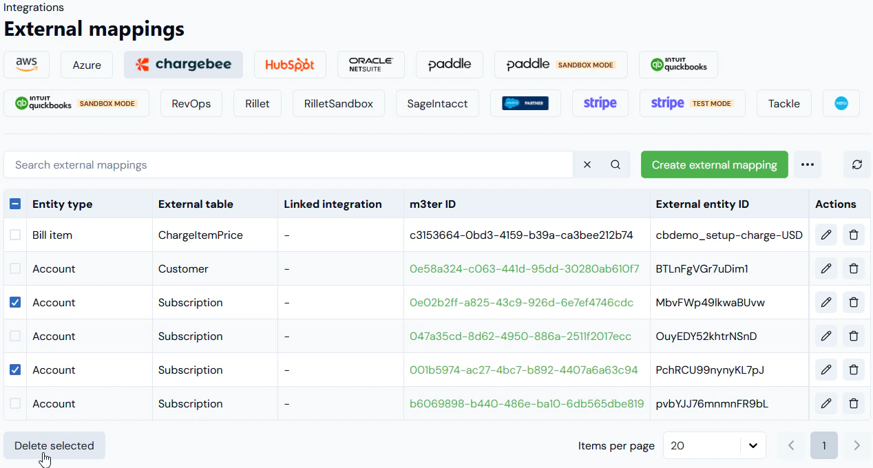Select the SageIntacct integration tab
Image resolution: width=873 pixels, height=468 pixels.
(437, 103)
